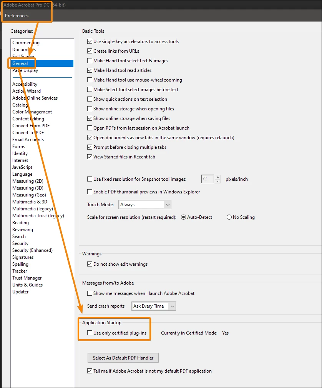Select Security (Enhanced) category

coord(42,250)
